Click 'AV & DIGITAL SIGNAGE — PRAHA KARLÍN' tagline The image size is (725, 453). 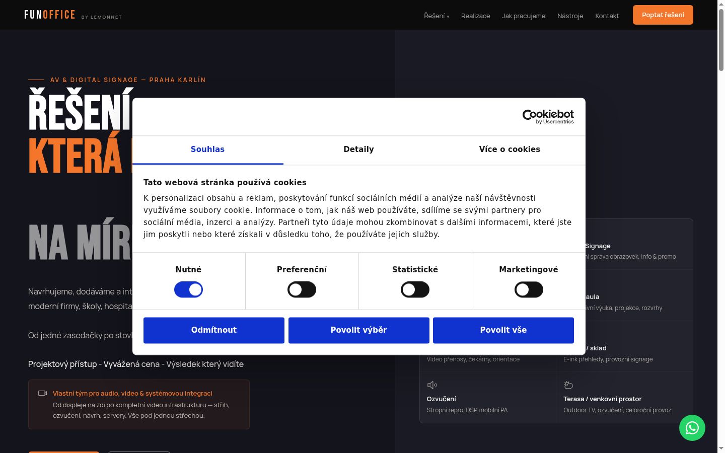pyautogui.click(x=128, y=80)
